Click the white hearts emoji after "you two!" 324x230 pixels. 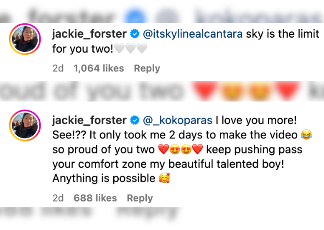pyautogui.click(x=130, y=49)
